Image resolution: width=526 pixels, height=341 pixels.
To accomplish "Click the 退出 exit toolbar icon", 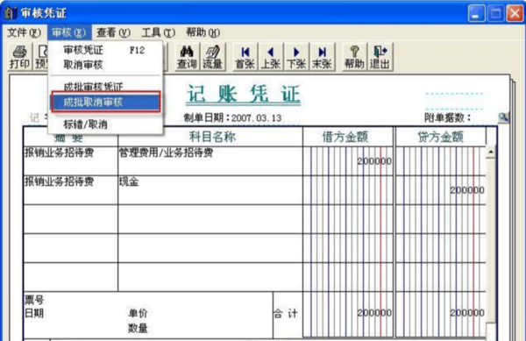I will [x=380, y=57].
